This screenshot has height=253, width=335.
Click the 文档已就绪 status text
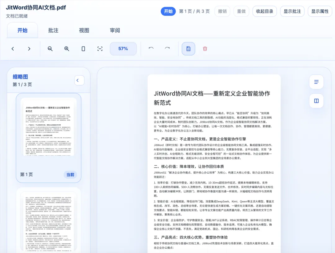click(17, 16)
